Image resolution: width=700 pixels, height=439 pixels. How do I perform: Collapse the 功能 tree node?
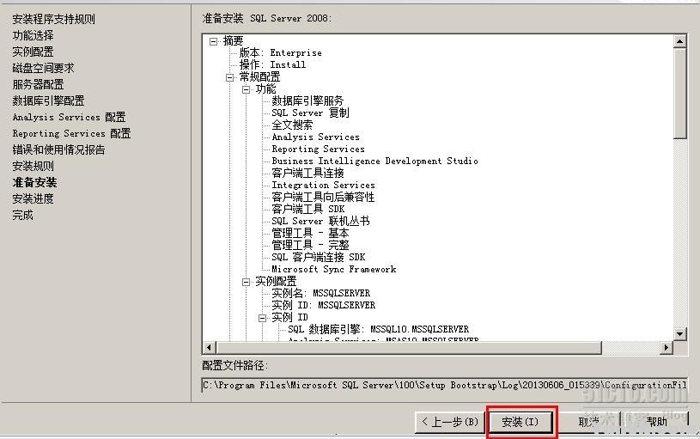click(246, 89)
